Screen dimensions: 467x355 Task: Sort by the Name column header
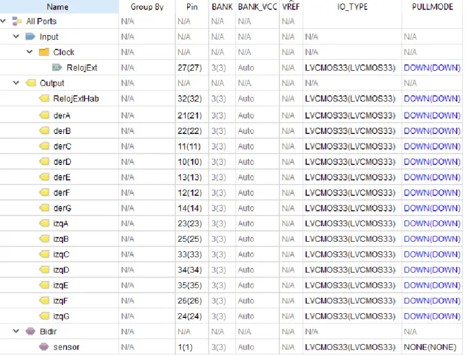pos(59,7)
